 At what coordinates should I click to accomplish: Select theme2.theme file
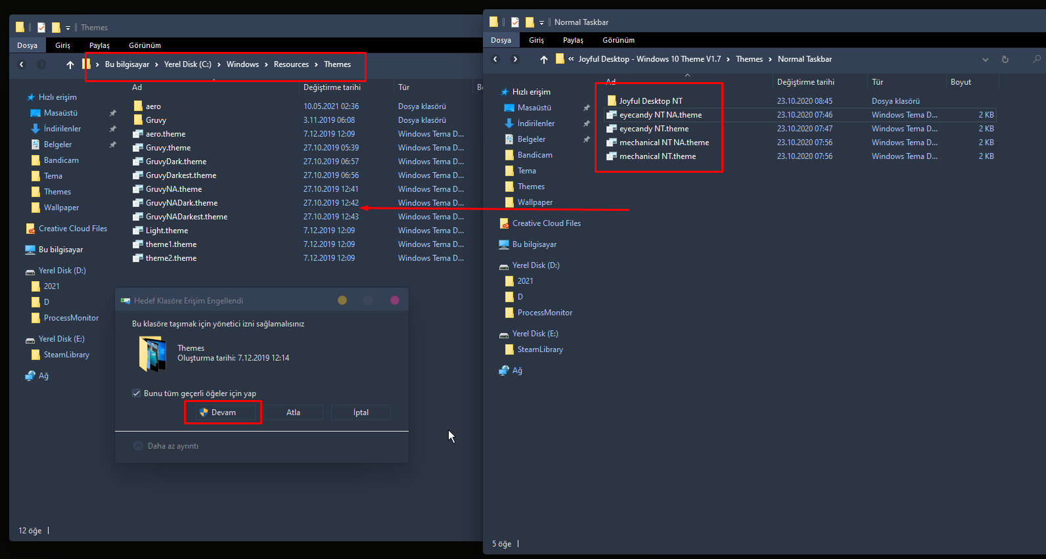click(171, 258)
